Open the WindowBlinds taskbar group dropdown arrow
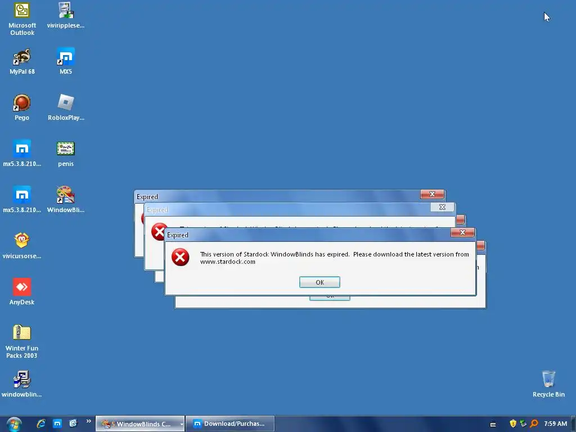The height and width of the screenshot is (432, 576). (x=182, y=424)
